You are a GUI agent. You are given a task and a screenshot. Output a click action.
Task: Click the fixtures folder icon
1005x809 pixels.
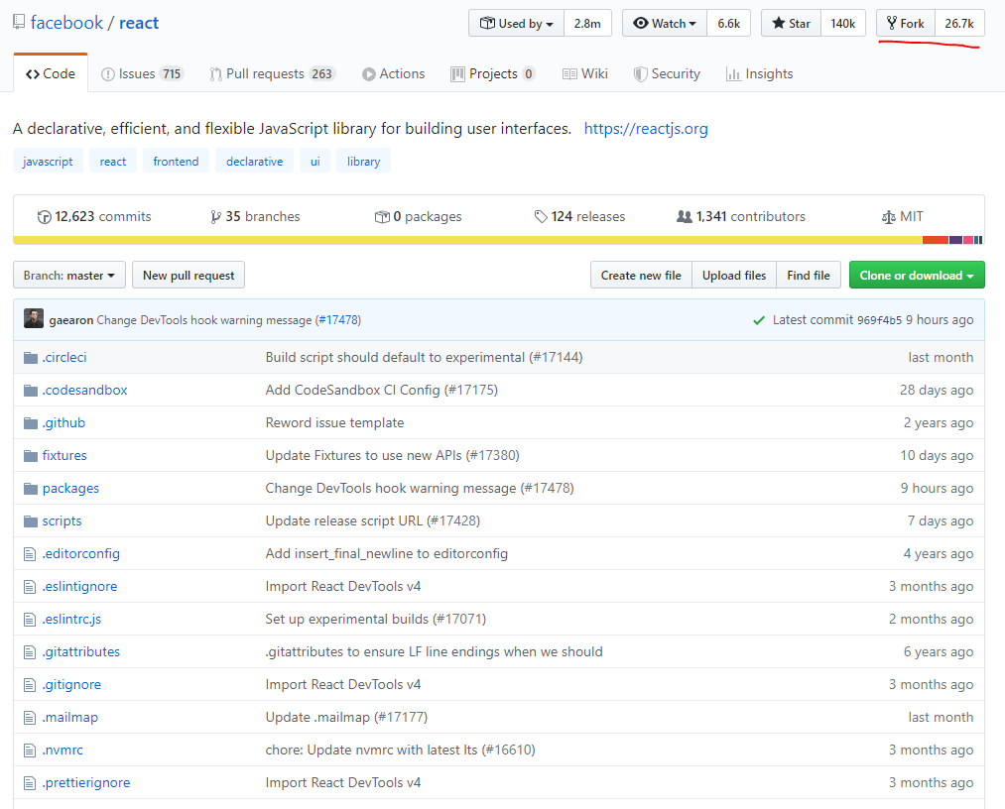coord(30,455)
